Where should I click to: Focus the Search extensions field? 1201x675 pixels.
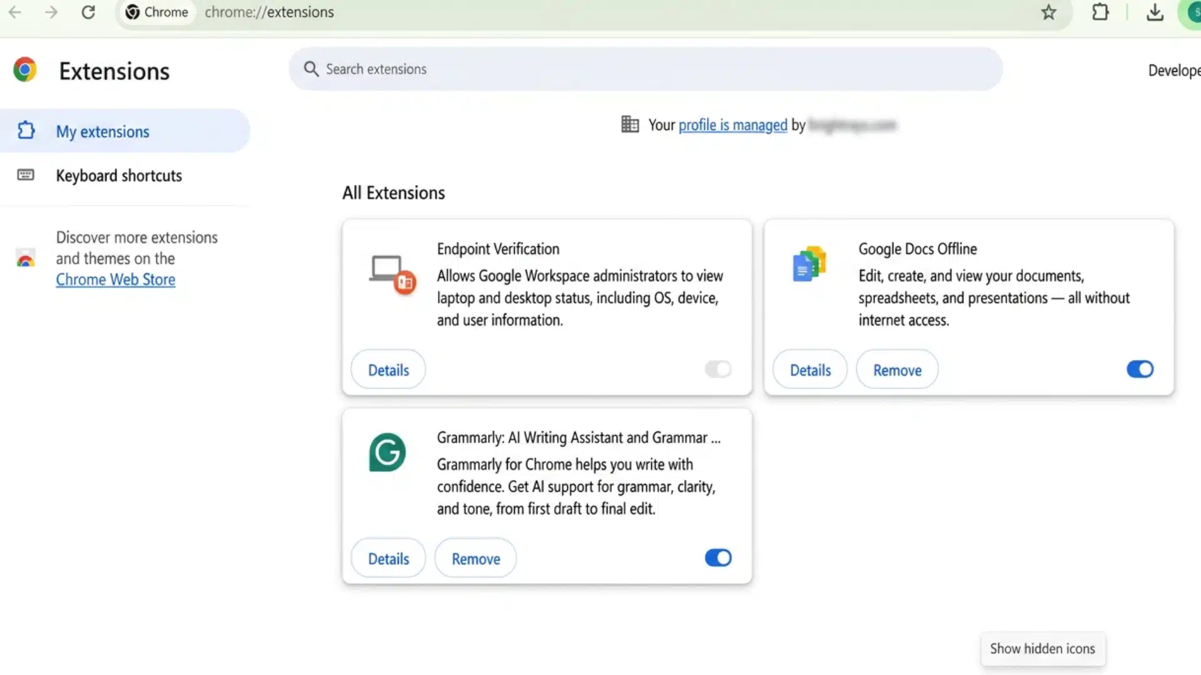646,69
